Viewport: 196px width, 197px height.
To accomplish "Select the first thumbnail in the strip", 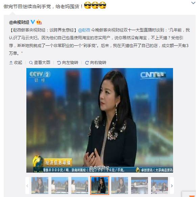I will [x=40, y=185].
